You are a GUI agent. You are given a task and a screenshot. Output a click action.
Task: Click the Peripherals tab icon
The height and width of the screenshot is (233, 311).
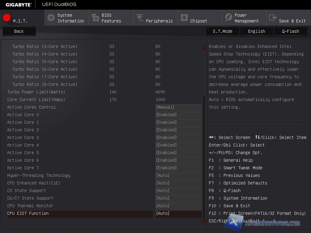coord(140,18)
